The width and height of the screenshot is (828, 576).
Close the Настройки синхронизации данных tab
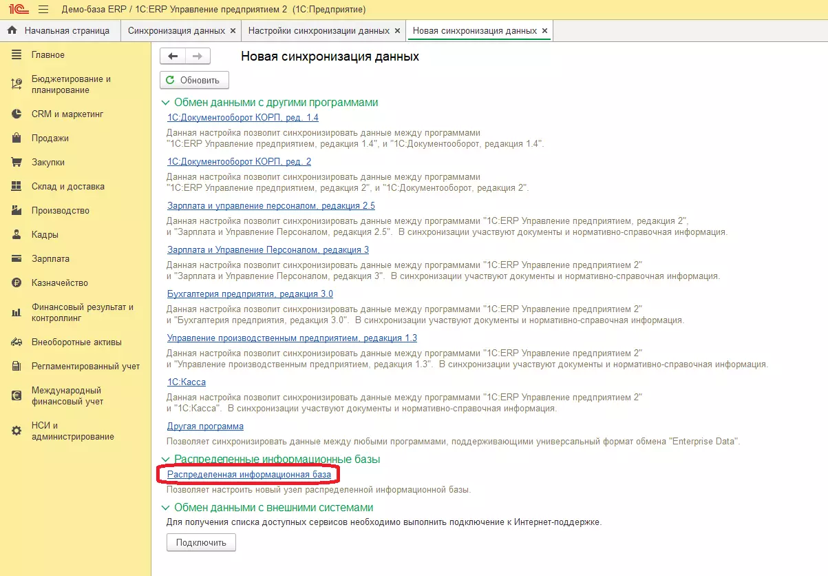click(x=398, y=31)
